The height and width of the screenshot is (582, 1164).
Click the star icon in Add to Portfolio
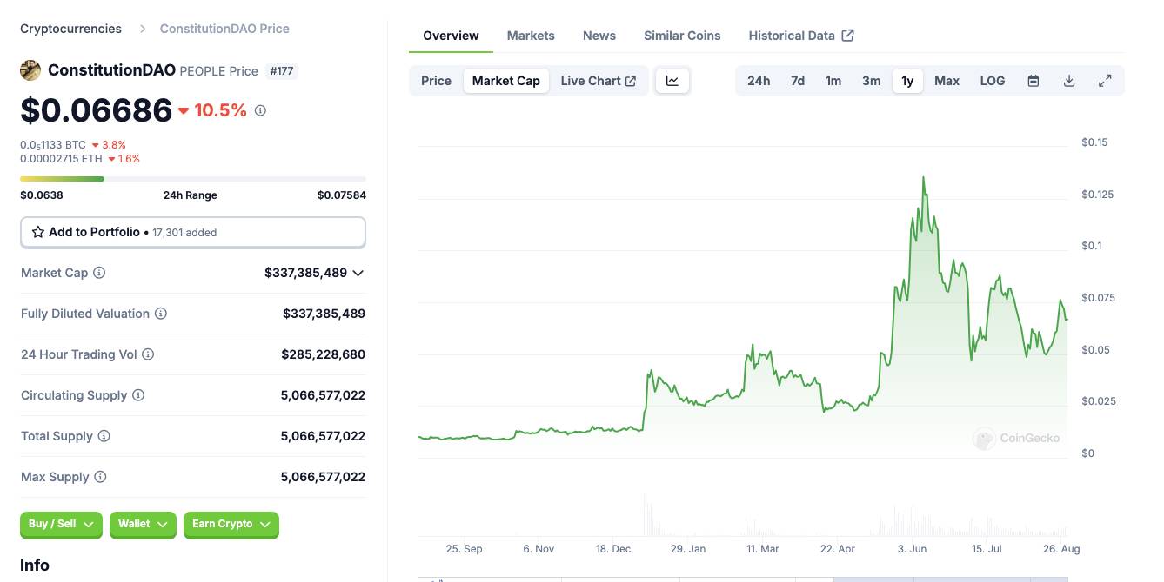(x=38, y=232)
